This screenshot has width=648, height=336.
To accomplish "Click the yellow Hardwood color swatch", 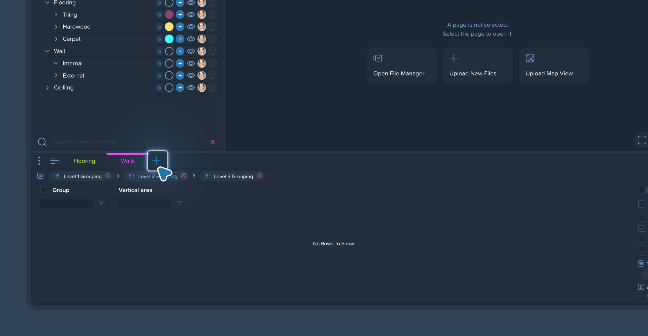I will pyautogui.click(x=169, y=27).
